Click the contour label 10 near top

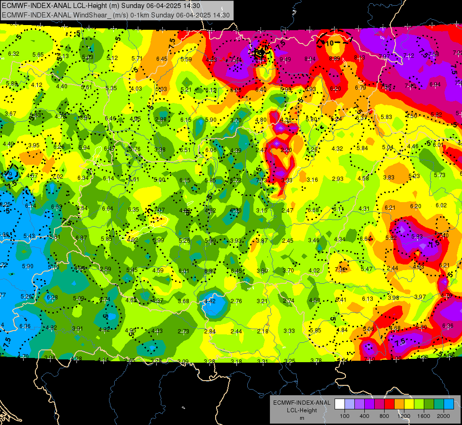coord(330,43)
